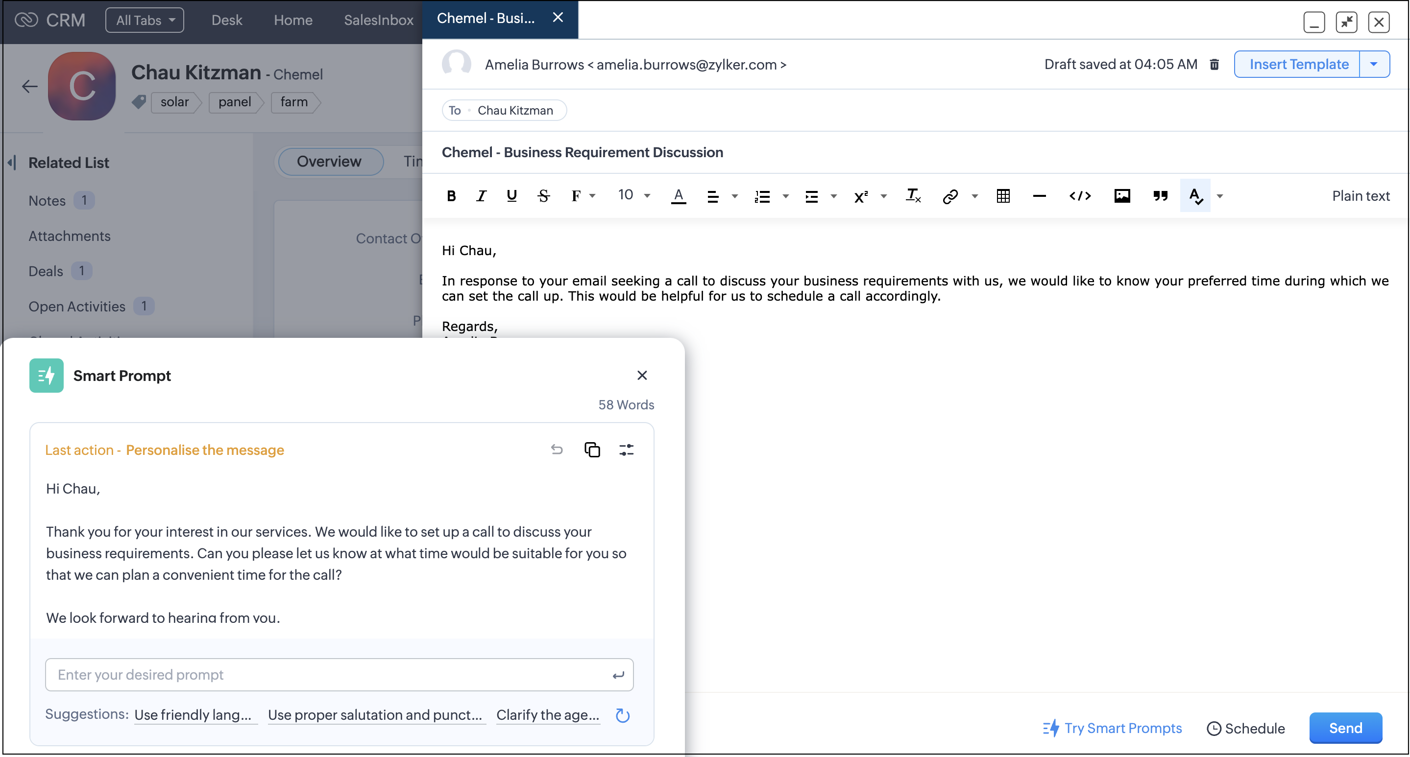Toggle italic text formatting
The width and height of the screenshot is (1410, 757).
481,196
